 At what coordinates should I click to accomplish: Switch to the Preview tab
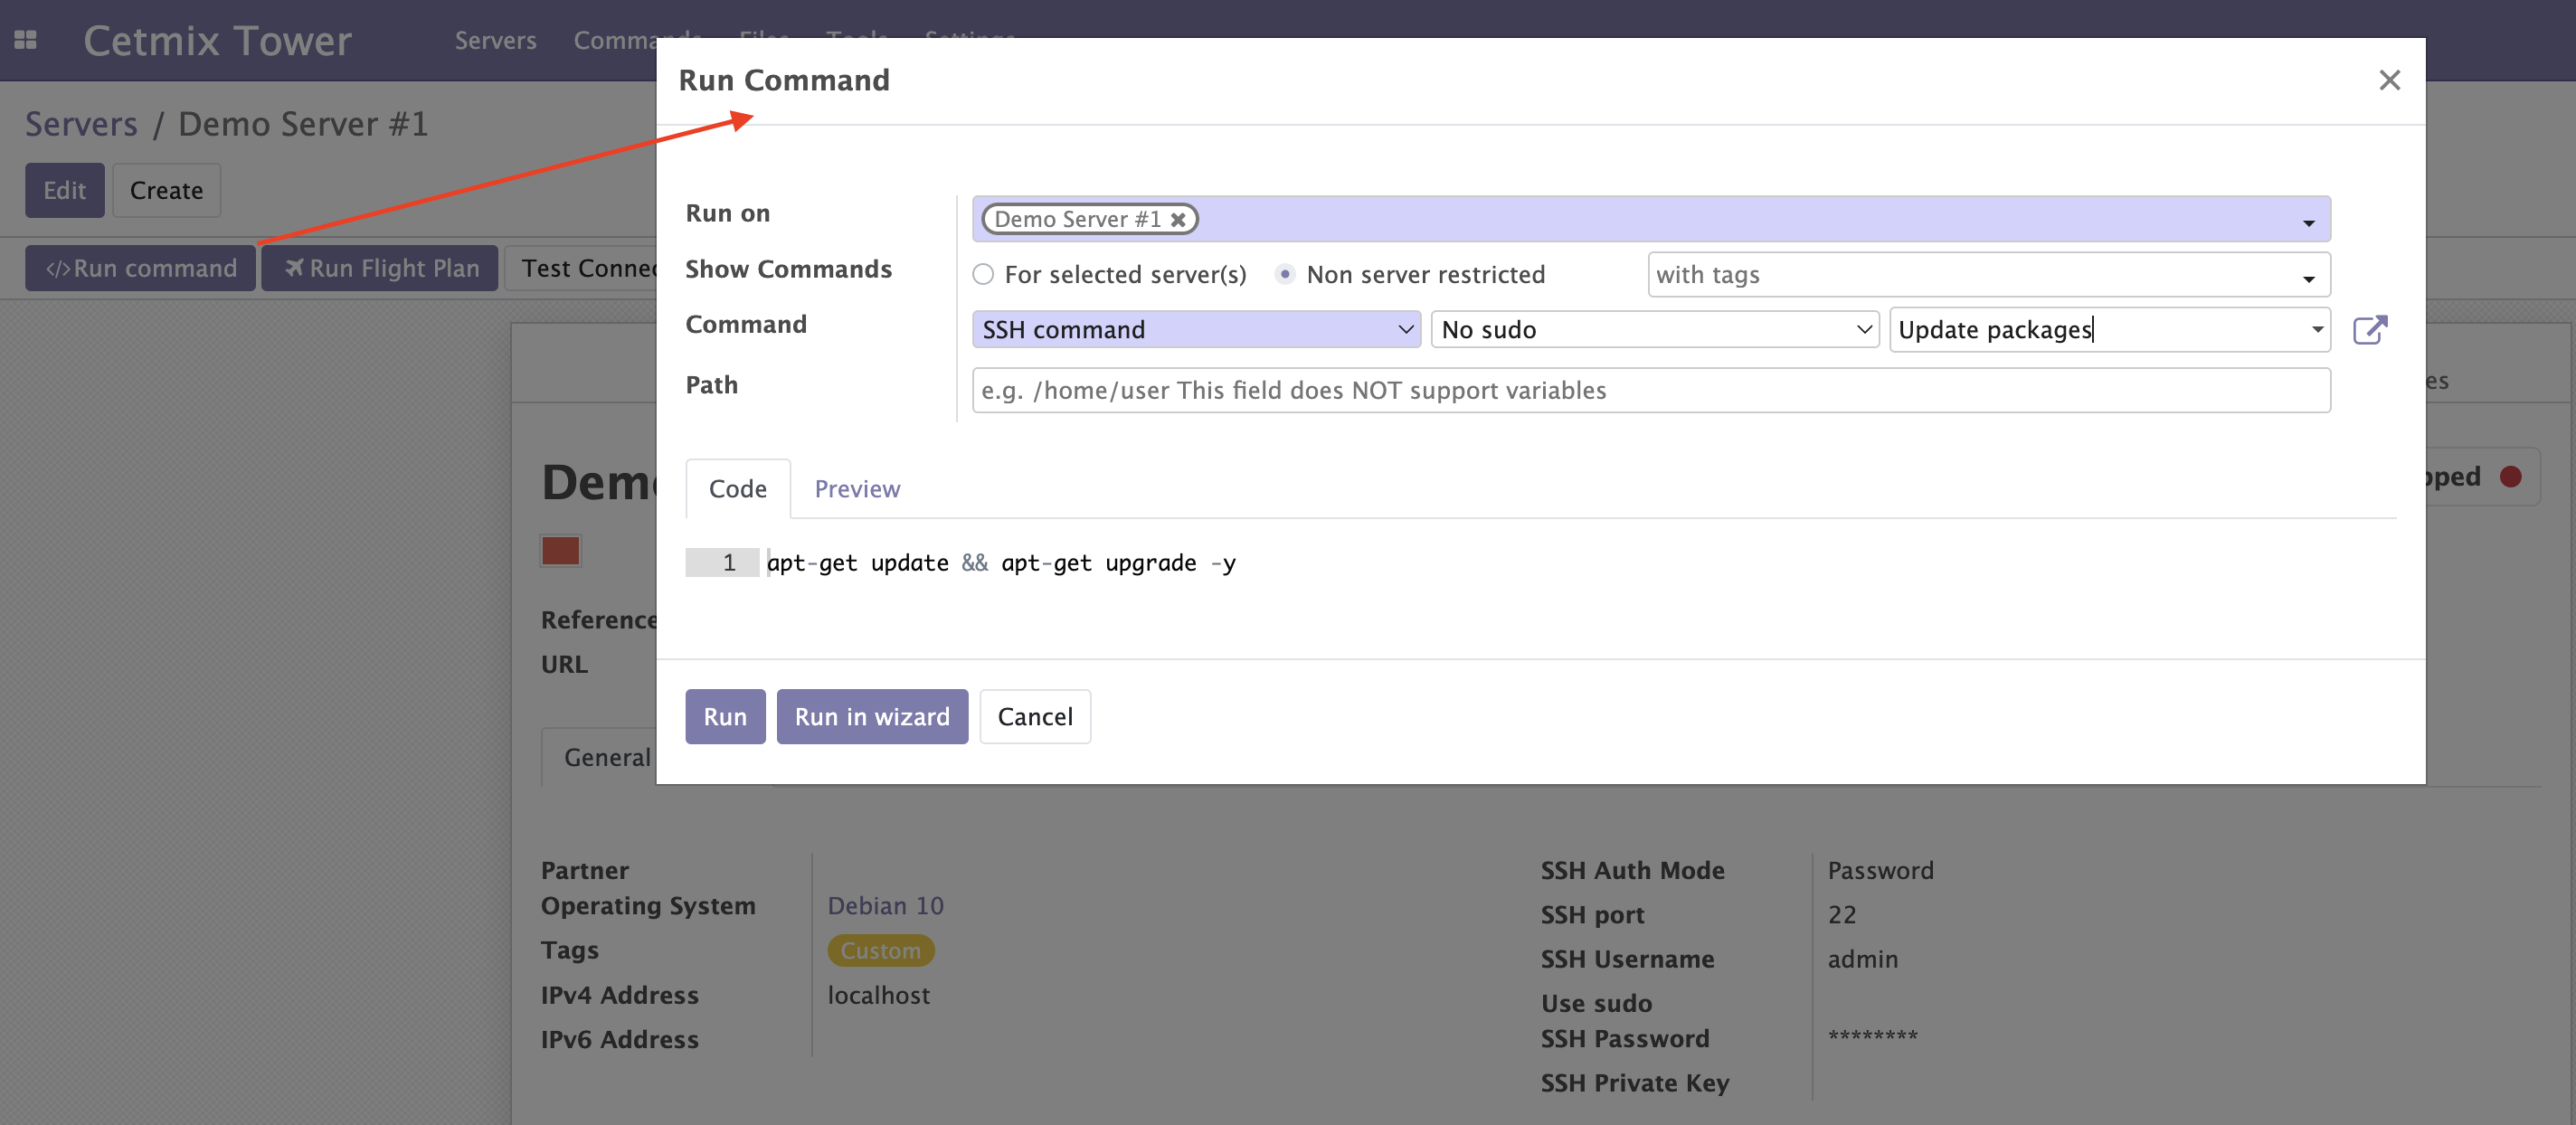[857, 489]
